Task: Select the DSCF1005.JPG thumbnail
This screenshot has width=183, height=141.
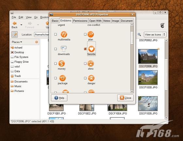Action: coord(148,103)
